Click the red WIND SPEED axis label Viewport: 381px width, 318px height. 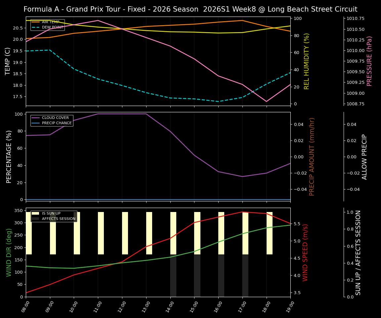click(x=305, y=252)
